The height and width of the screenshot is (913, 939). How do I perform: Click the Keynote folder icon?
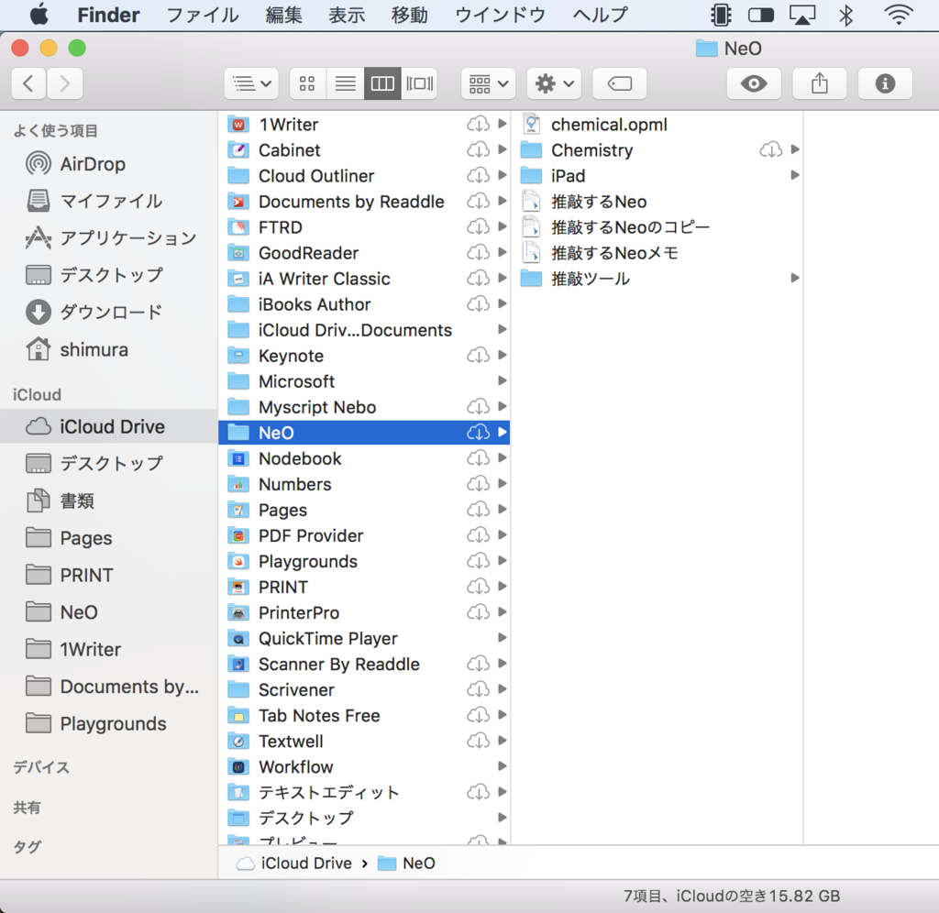[x=238, y=357]
